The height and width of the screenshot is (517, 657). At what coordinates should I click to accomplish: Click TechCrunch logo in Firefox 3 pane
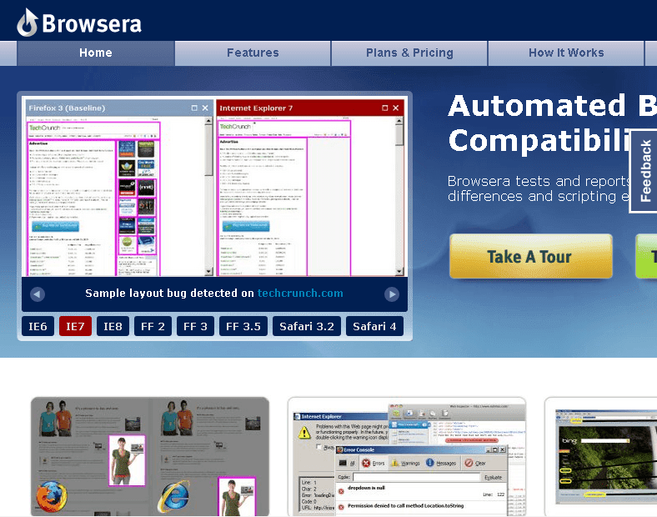pos(44,128)
